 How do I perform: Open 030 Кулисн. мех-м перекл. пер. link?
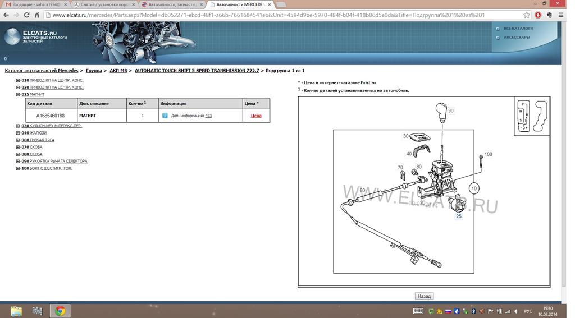[x=52, y=126]
